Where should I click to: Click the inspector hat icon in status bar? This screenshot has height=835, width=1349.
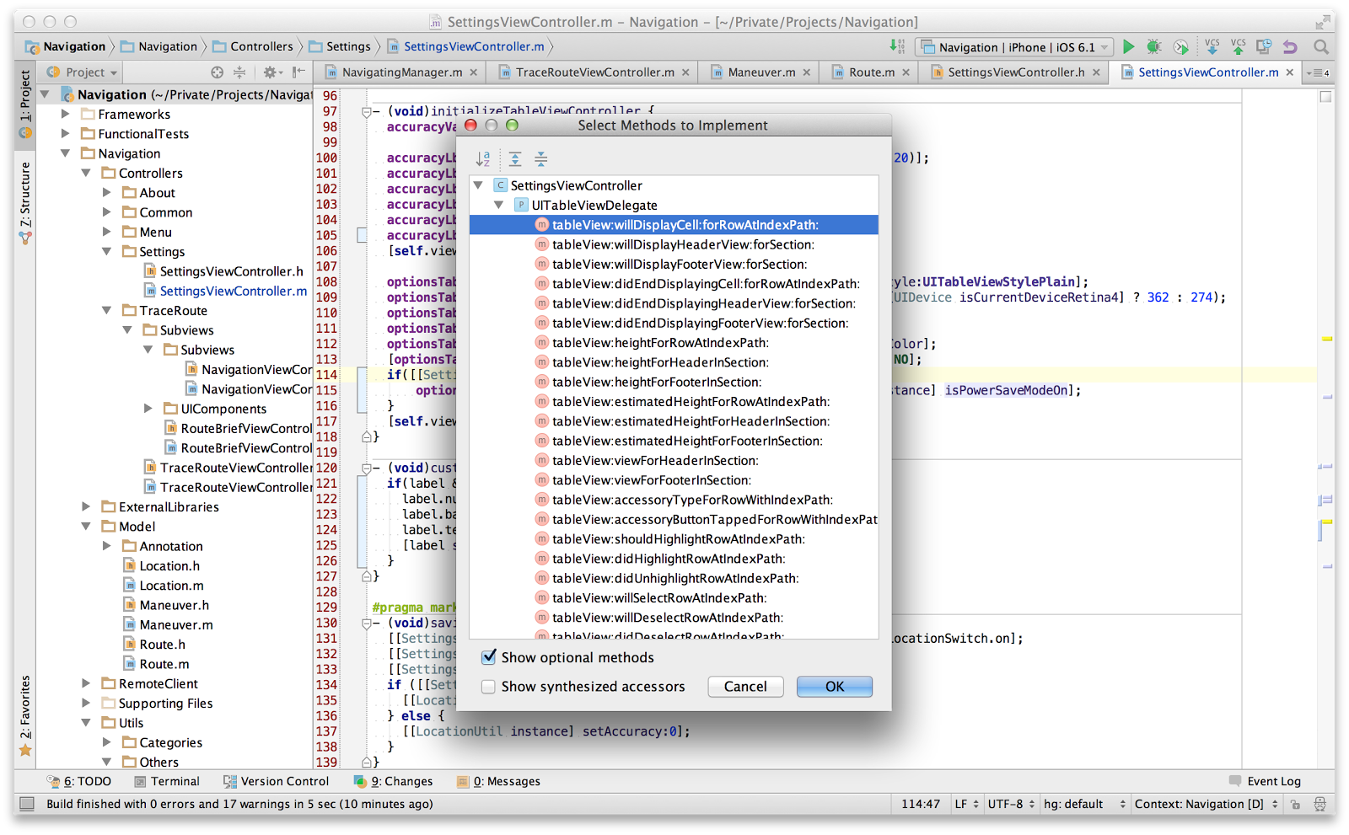click(1319, 804)
